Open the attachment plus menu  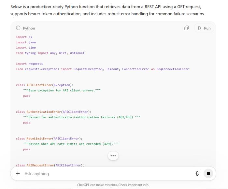18,173
